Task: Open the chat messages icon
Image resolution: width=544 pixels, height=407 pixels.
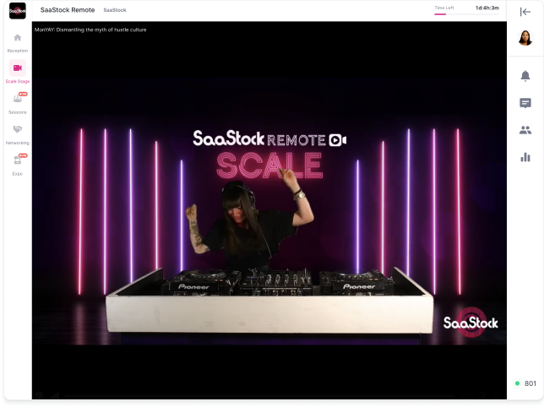Action: tap(525, 103)
